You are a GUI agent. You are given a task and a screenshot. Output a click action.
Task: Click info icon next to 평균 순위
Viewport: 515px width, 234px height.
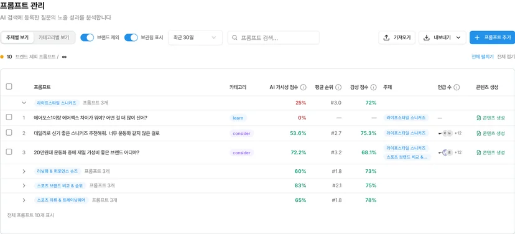click(338, 87)
